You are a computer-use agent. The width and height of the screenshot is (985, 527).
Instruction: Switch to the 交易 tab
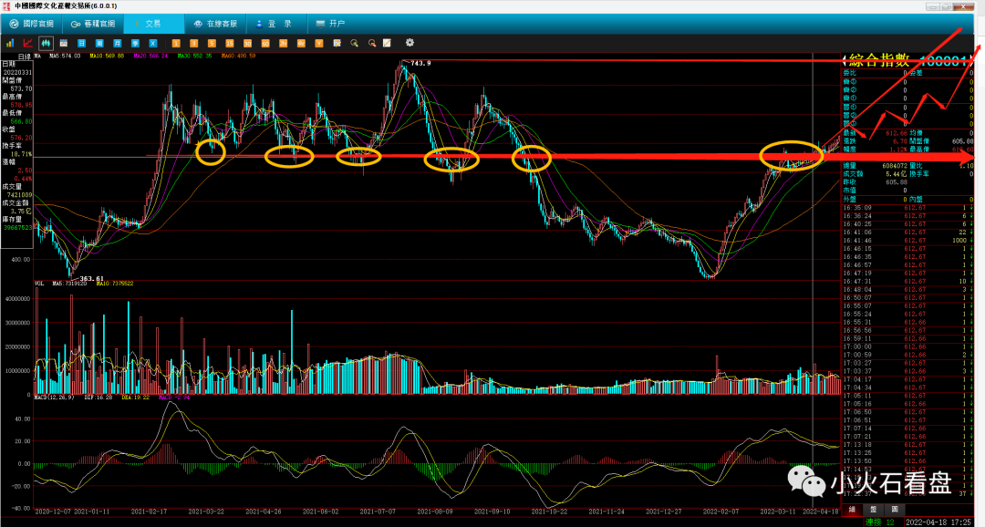coord(153,24)
